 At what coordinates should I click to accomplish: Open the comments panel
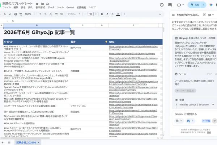click(x=170, y=5)
